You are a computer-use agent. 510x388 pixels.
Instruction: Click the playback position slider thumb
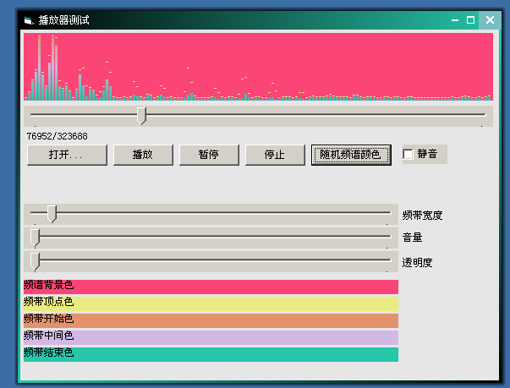[141, 116]
